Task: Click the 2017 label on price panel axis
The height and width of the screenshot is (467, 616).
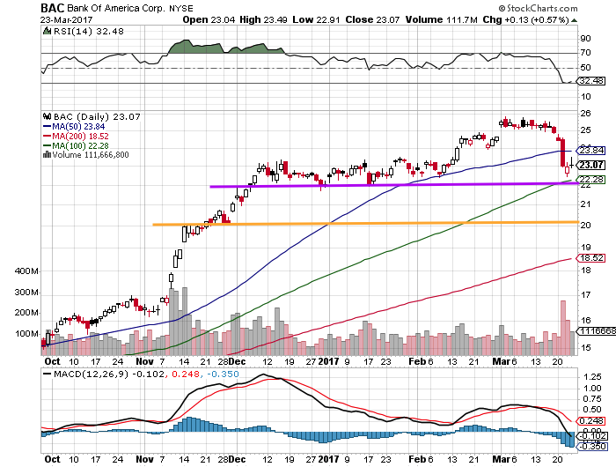Action: [328, 361]
